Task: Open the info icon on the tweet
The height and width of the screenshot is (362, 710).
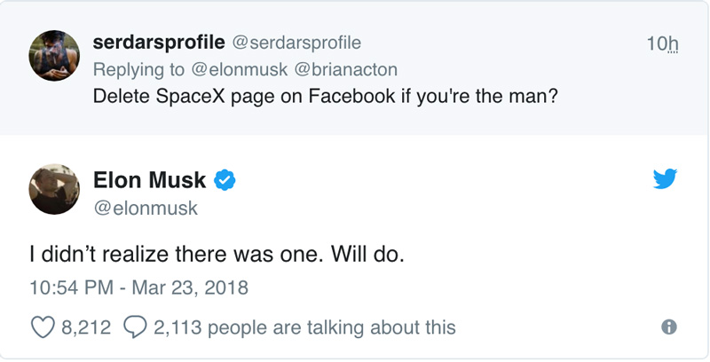Action: pyautogui.click(x=670, y=327)
